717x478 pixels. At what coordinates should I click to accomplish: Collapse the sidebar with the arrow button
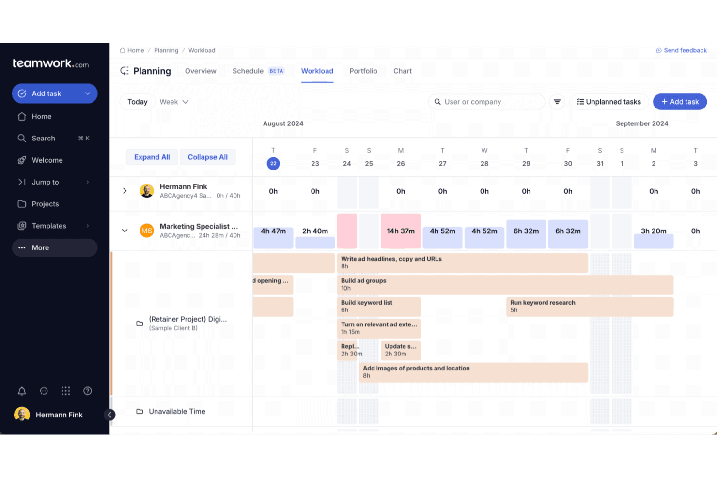[109, 415]
